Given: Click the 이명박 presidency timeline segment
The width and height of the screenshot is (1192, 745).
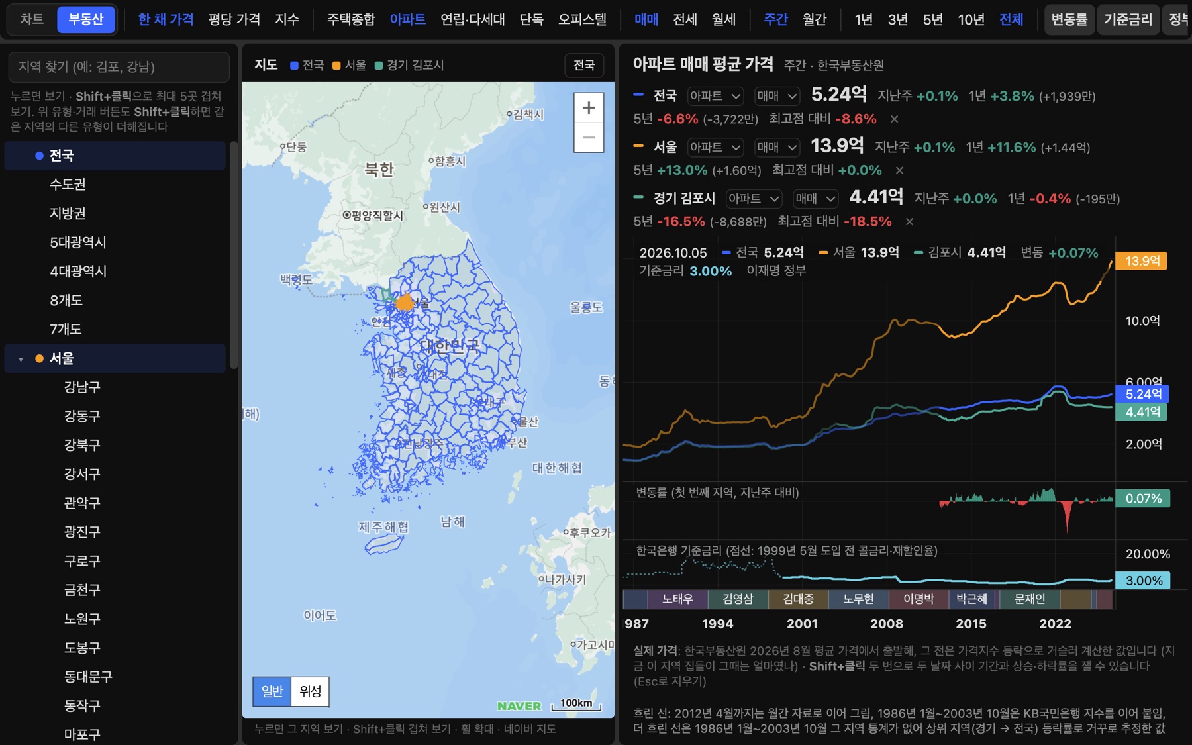Looking at the screenshot, I should [x=919, y=599].
